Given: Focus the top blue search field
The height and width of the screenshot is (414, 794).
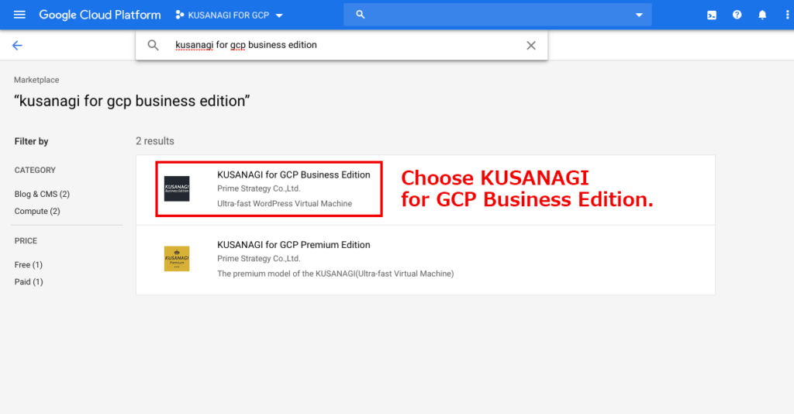Looking at the screenshot, I should point(497,15).
